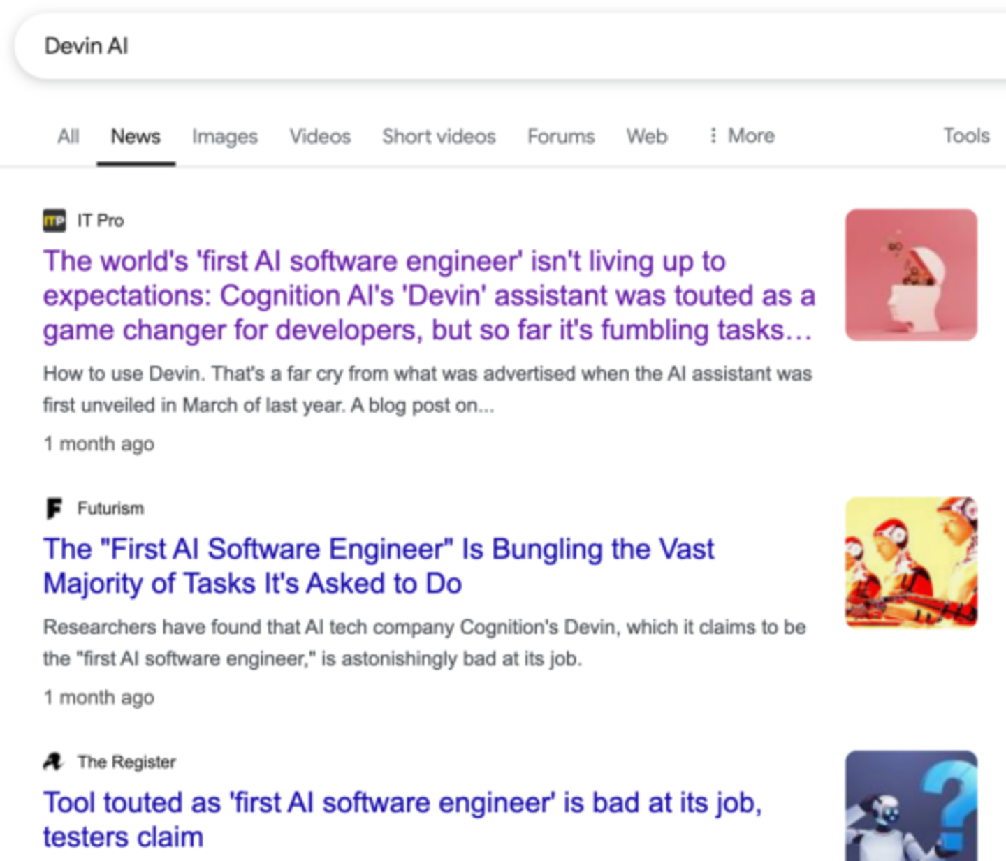This screenshot has width=1006, height=861.
Task: Show Forums search results
Action: 561,136
